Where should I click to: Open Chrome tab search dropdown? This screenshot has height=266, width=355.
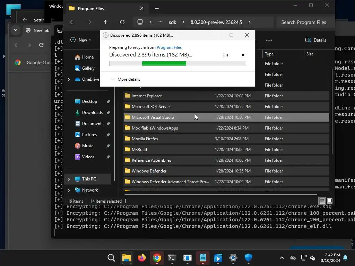click(x=16, y=30)
